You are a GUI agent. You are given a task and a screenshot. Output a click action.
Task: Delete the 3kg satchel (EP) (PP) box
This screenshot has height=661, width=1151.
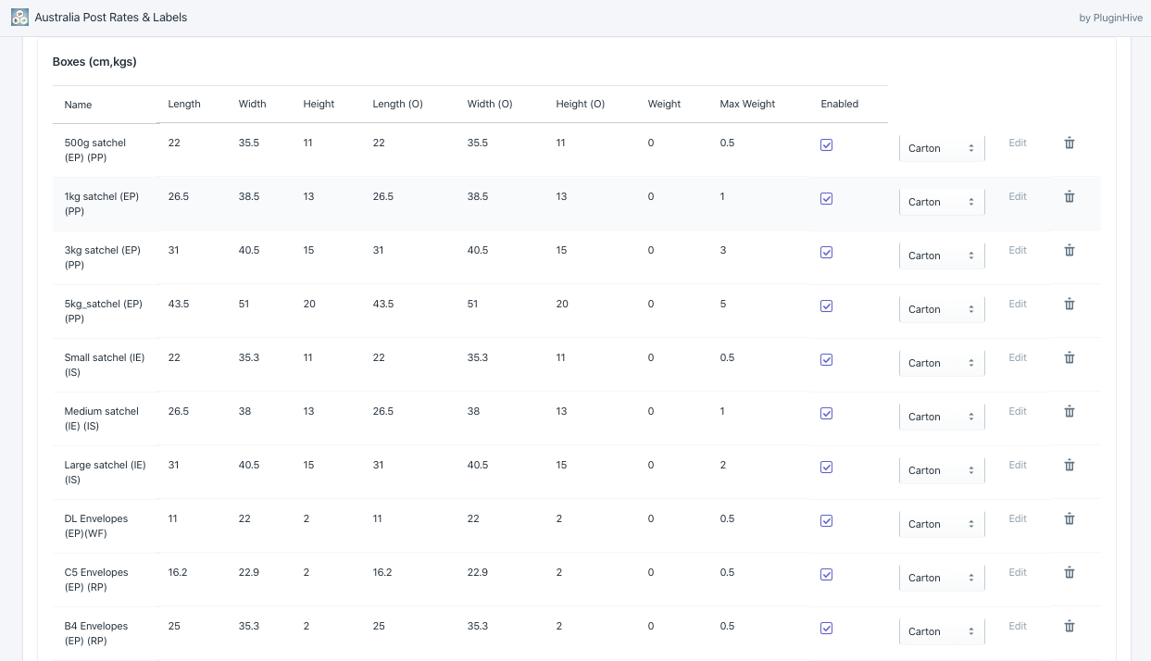[1070, 250]
